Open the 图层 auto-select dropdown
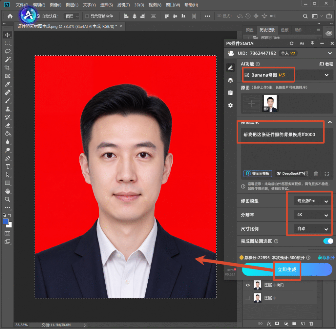This screenshot has height=329, width=336. click(x=72, y=16)
